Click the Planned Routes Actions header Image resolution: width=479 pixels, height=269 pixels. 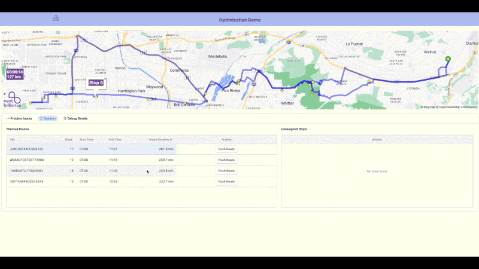(226, 139)
